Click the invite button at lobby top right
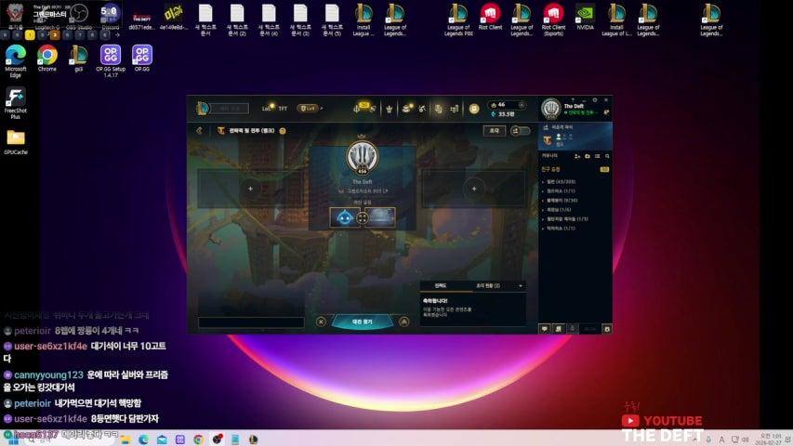 tap(494, 131)
